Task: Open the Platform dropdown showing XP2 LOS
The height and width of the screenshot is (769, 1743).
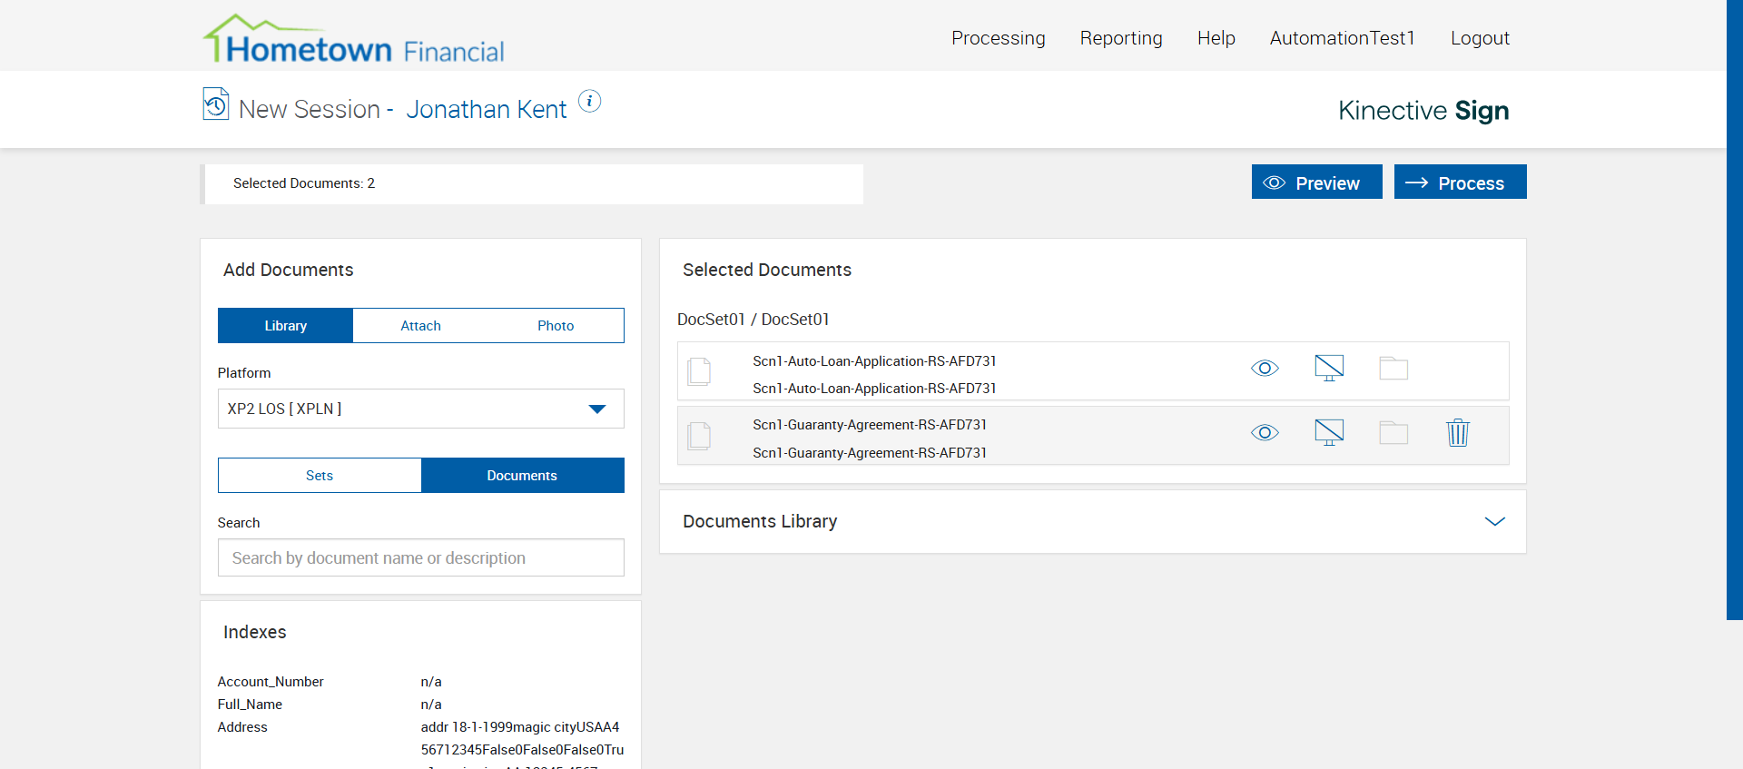Action: 420,409
